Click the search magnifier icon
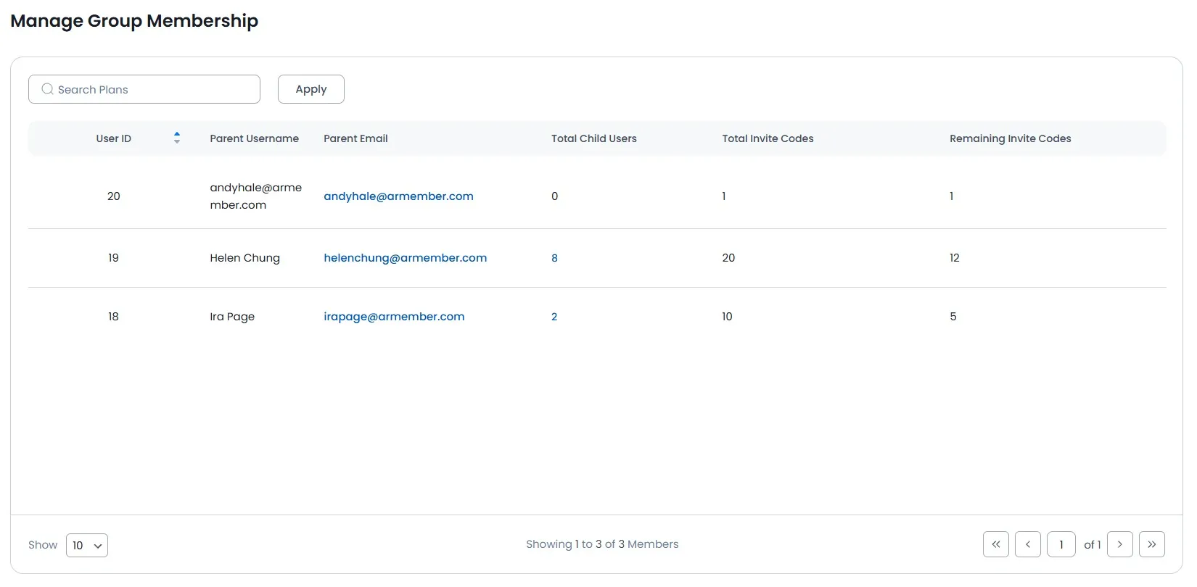The image size is (1197, 587). click(47, 89)
